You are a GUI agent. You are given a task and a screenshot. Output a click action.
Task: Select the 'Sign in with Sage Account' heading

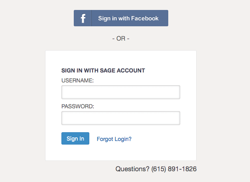pos(103,70)
